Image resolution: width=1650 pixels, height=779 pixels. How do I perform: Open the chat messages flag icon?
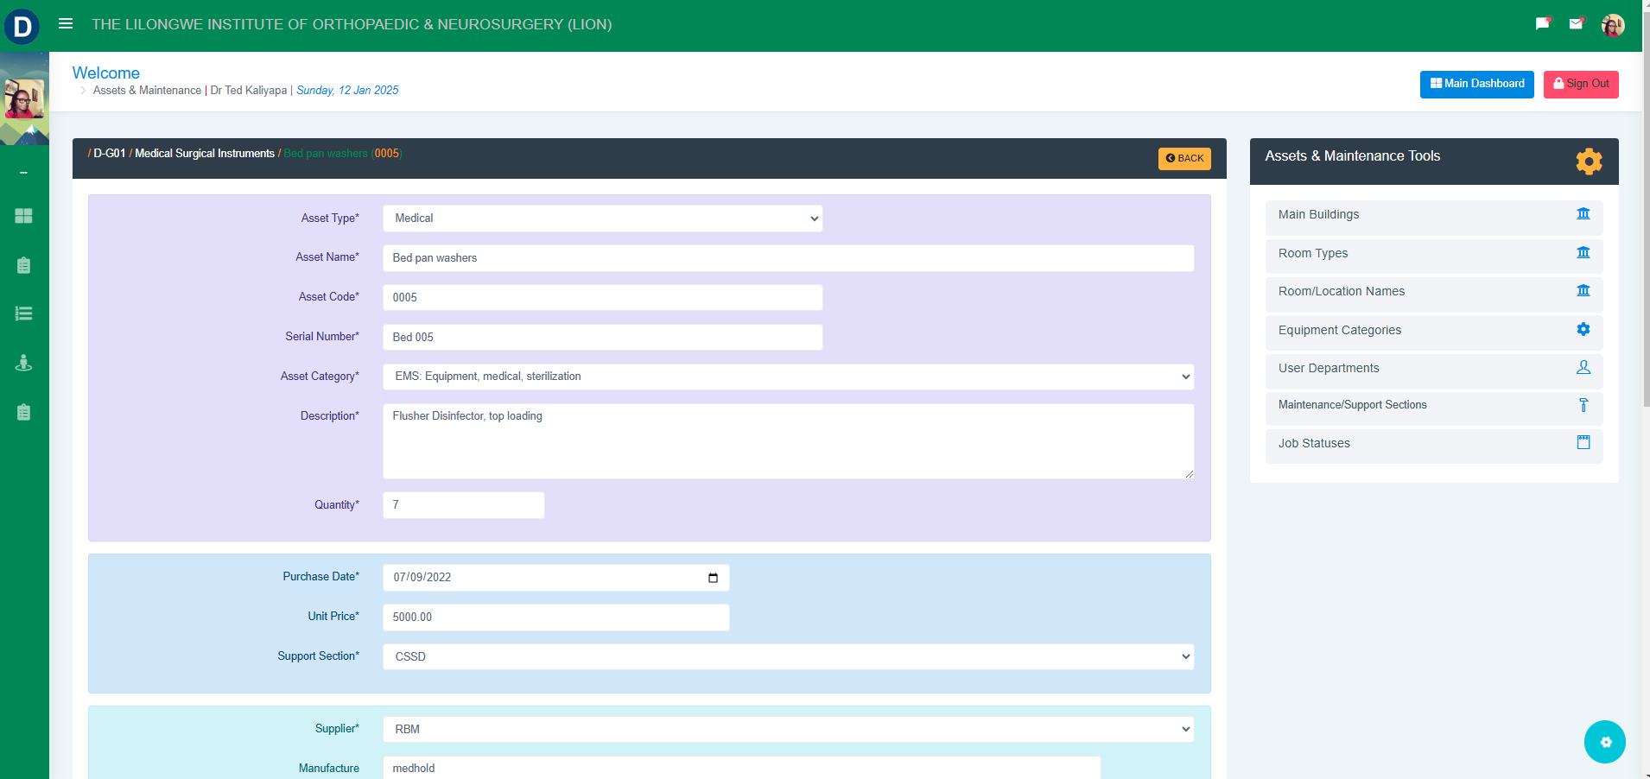click(1542, 24)
